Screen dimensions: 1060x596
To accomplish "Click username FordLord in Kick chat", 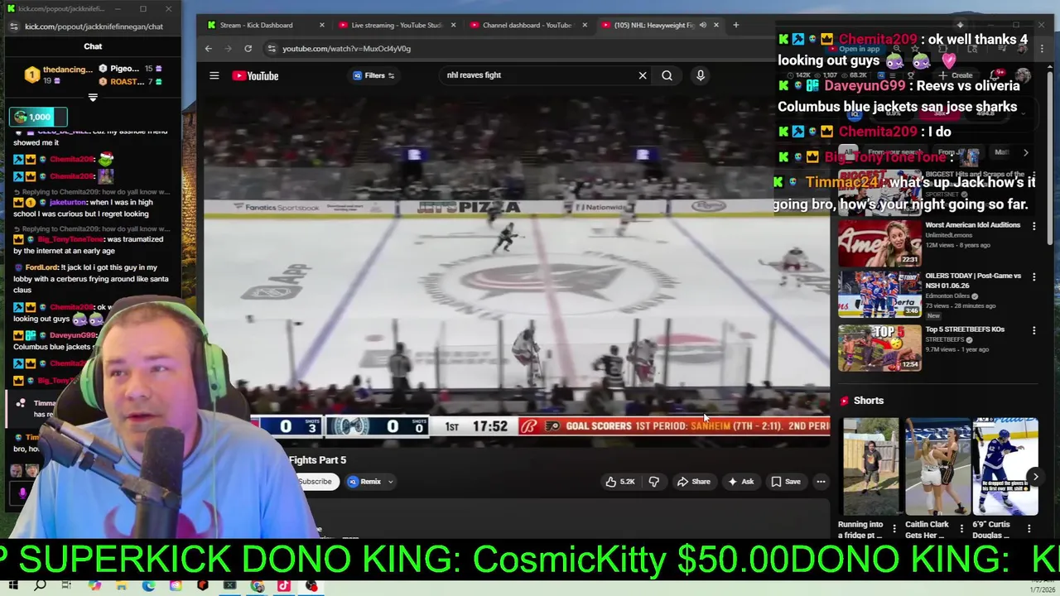I will (42, 267).
